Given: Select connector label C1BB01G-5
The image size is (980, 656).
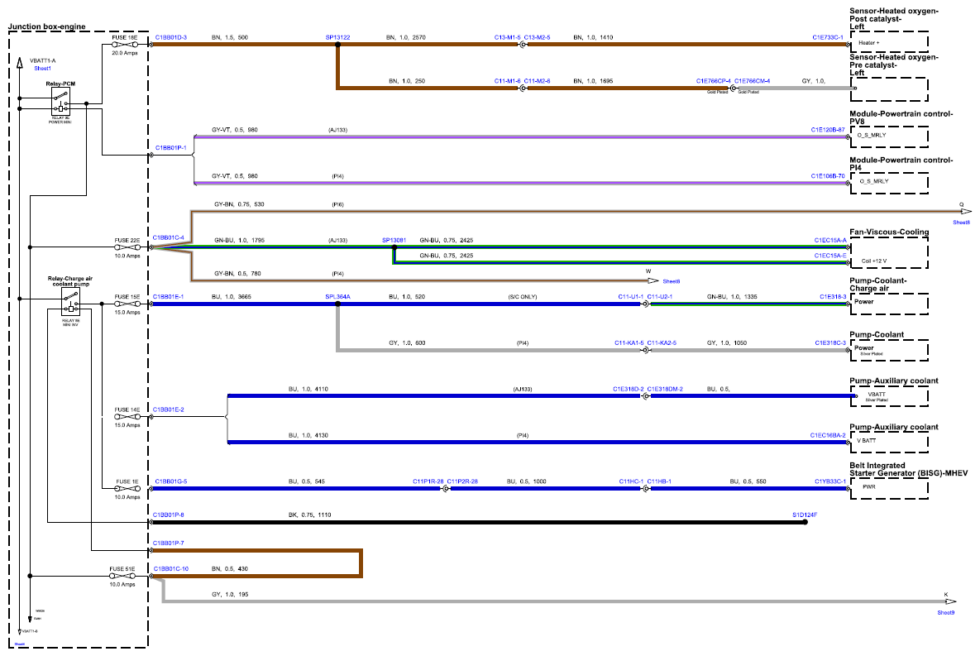Looking at the screenshot, I should [x=170, y=481].
